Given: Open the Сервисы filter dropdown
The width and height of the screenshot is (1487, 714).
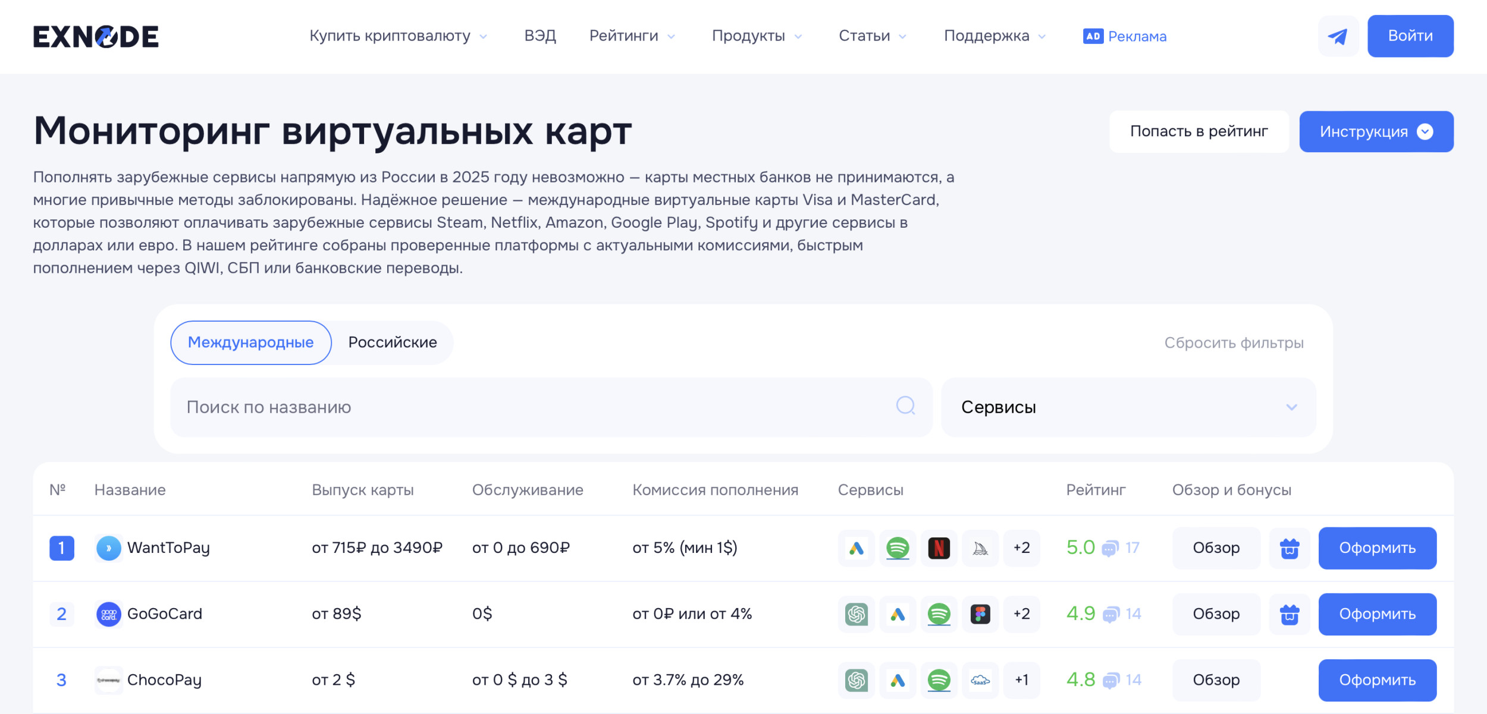Looking at the screenshot, I should 1128,407.
